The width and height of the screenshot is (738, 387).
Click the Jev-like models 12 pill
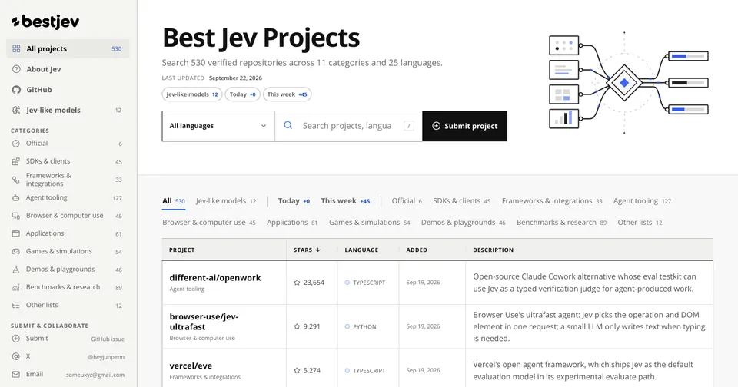192,94
